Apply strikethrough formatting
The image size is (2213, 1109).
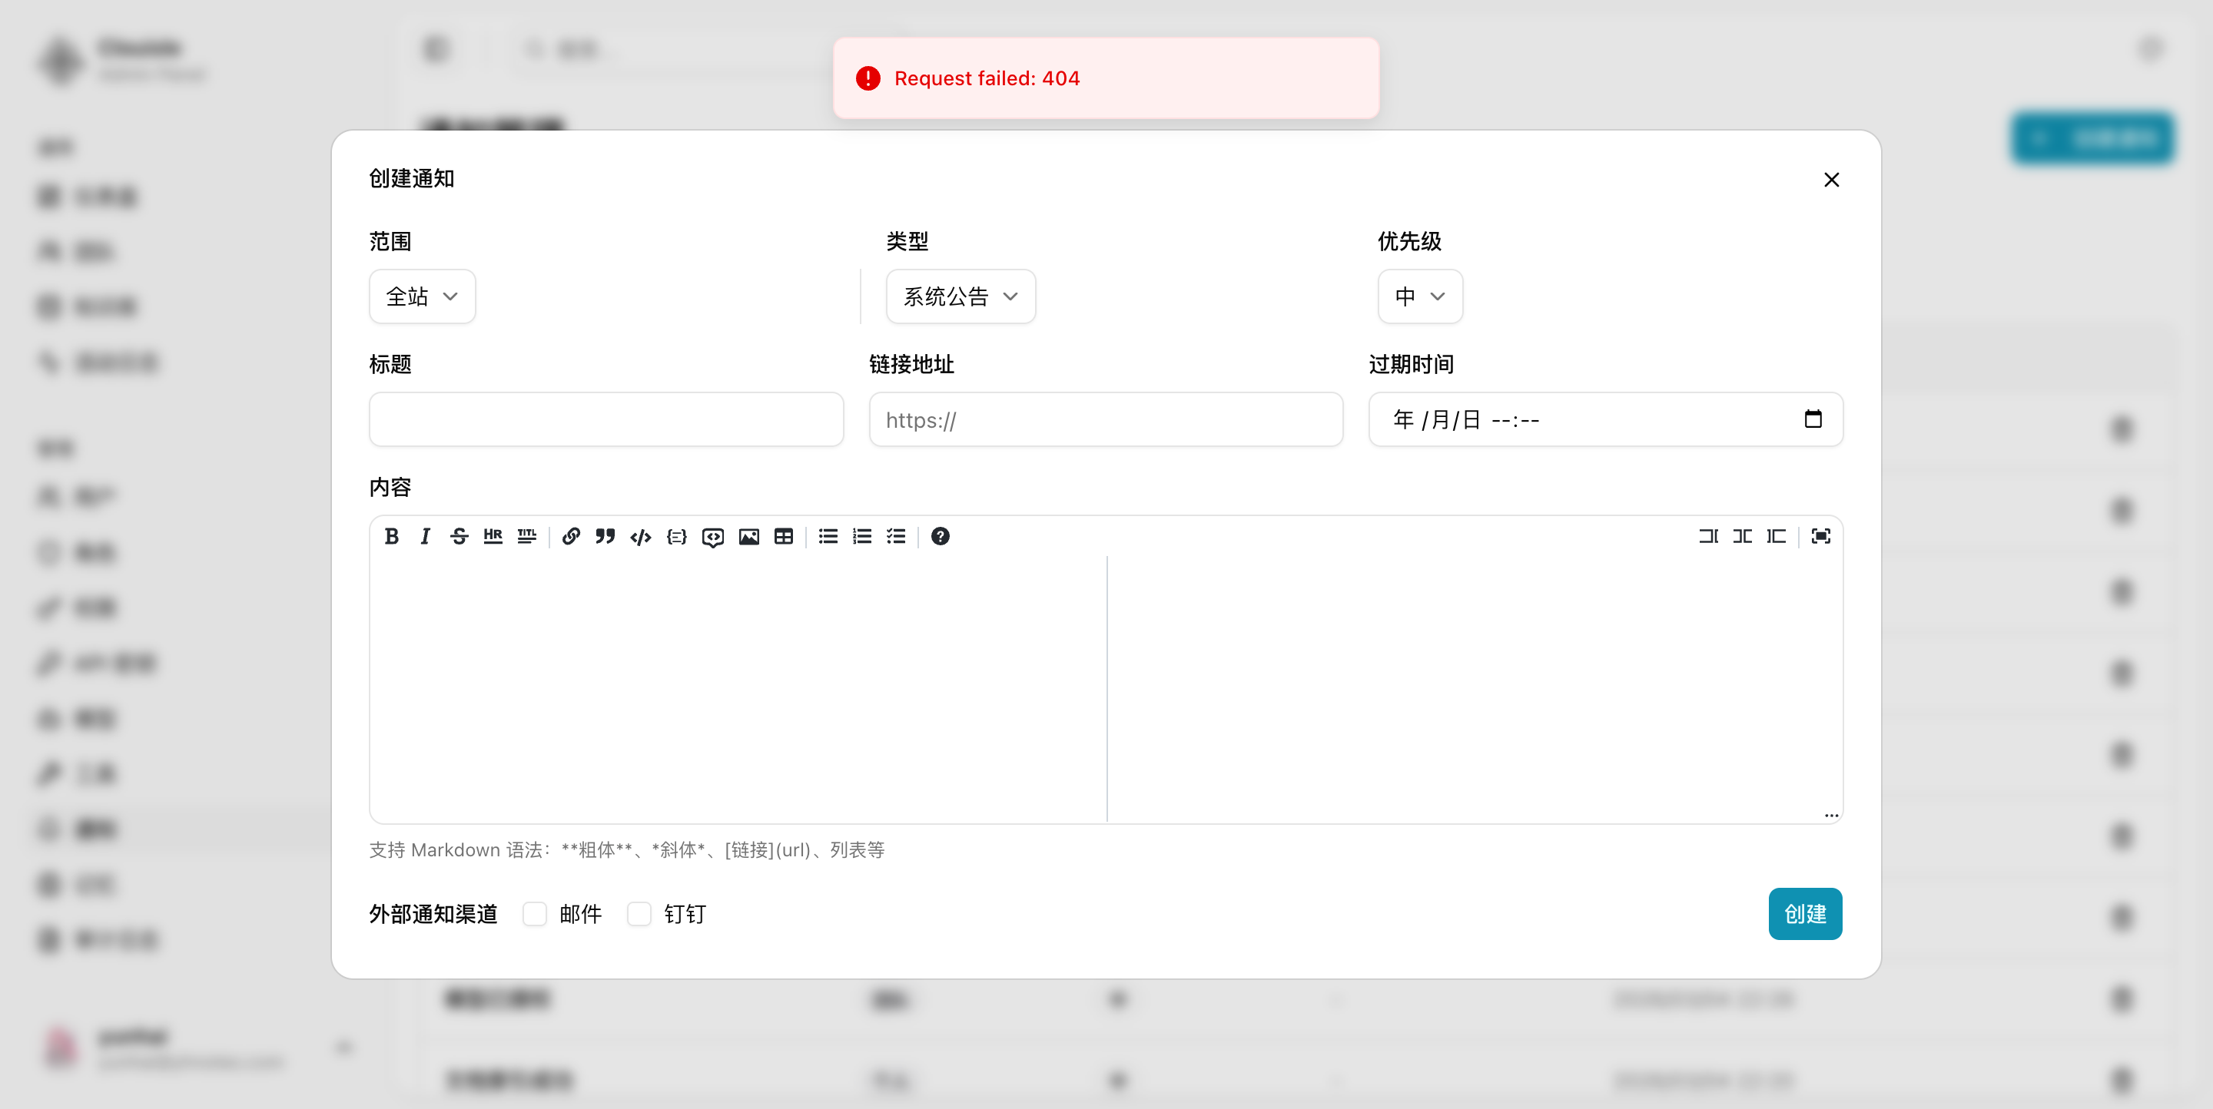pos(459,537)
